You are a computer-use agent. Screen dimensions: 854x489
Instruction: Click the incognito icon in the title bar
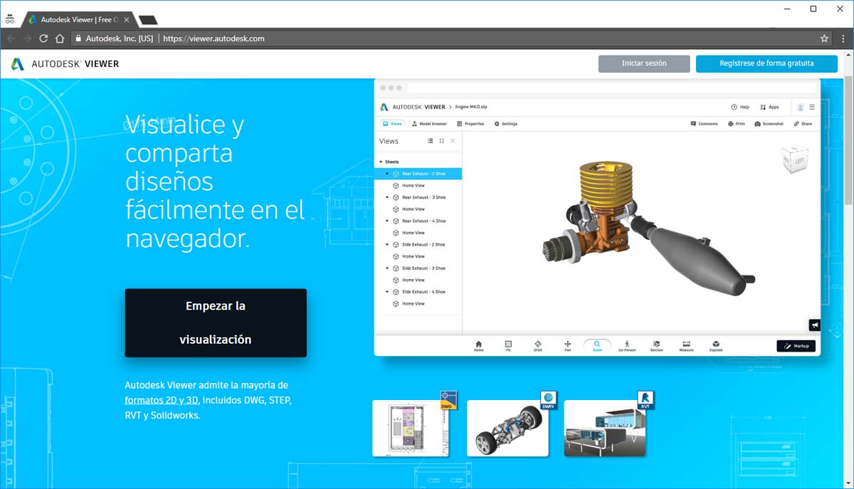tap(10, 19)
